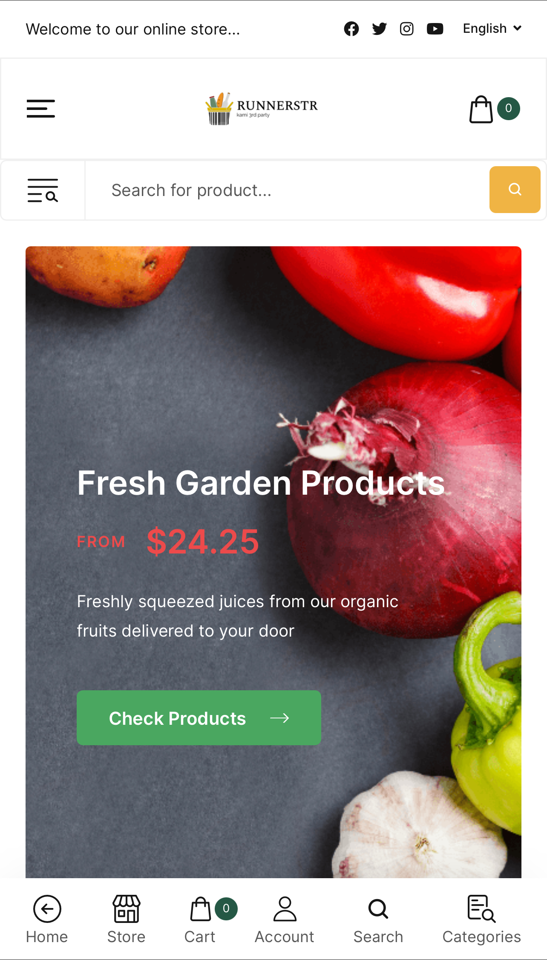
Task: Open the Twitter social link
Action: [379, 29]
